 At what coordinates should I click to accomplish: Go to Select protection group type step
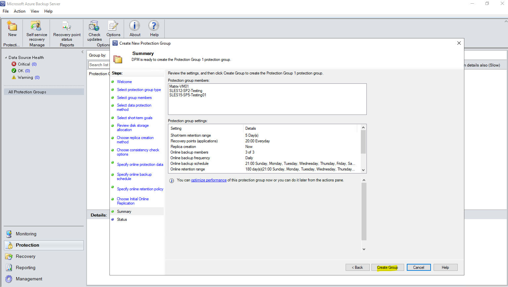[139, 90]
